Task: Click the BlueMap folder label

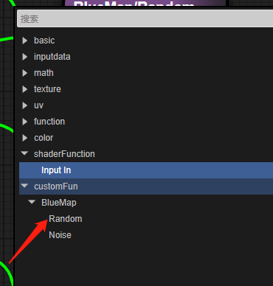Action: pyautogui.click(x=59, y=203)
